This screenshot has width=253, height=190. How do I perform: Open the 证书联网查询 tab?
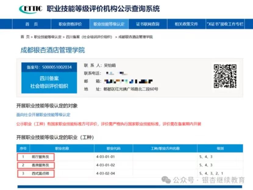[x=148, y=24]
